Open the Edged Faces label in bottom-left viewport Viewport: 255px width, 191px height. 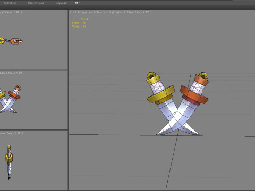[x=7, y=133]
